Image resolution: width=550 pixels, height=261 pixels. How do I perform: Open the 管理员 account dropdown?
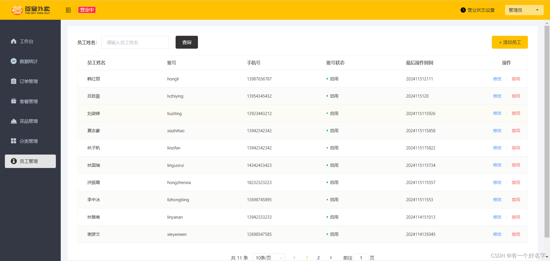coord(524,10)
